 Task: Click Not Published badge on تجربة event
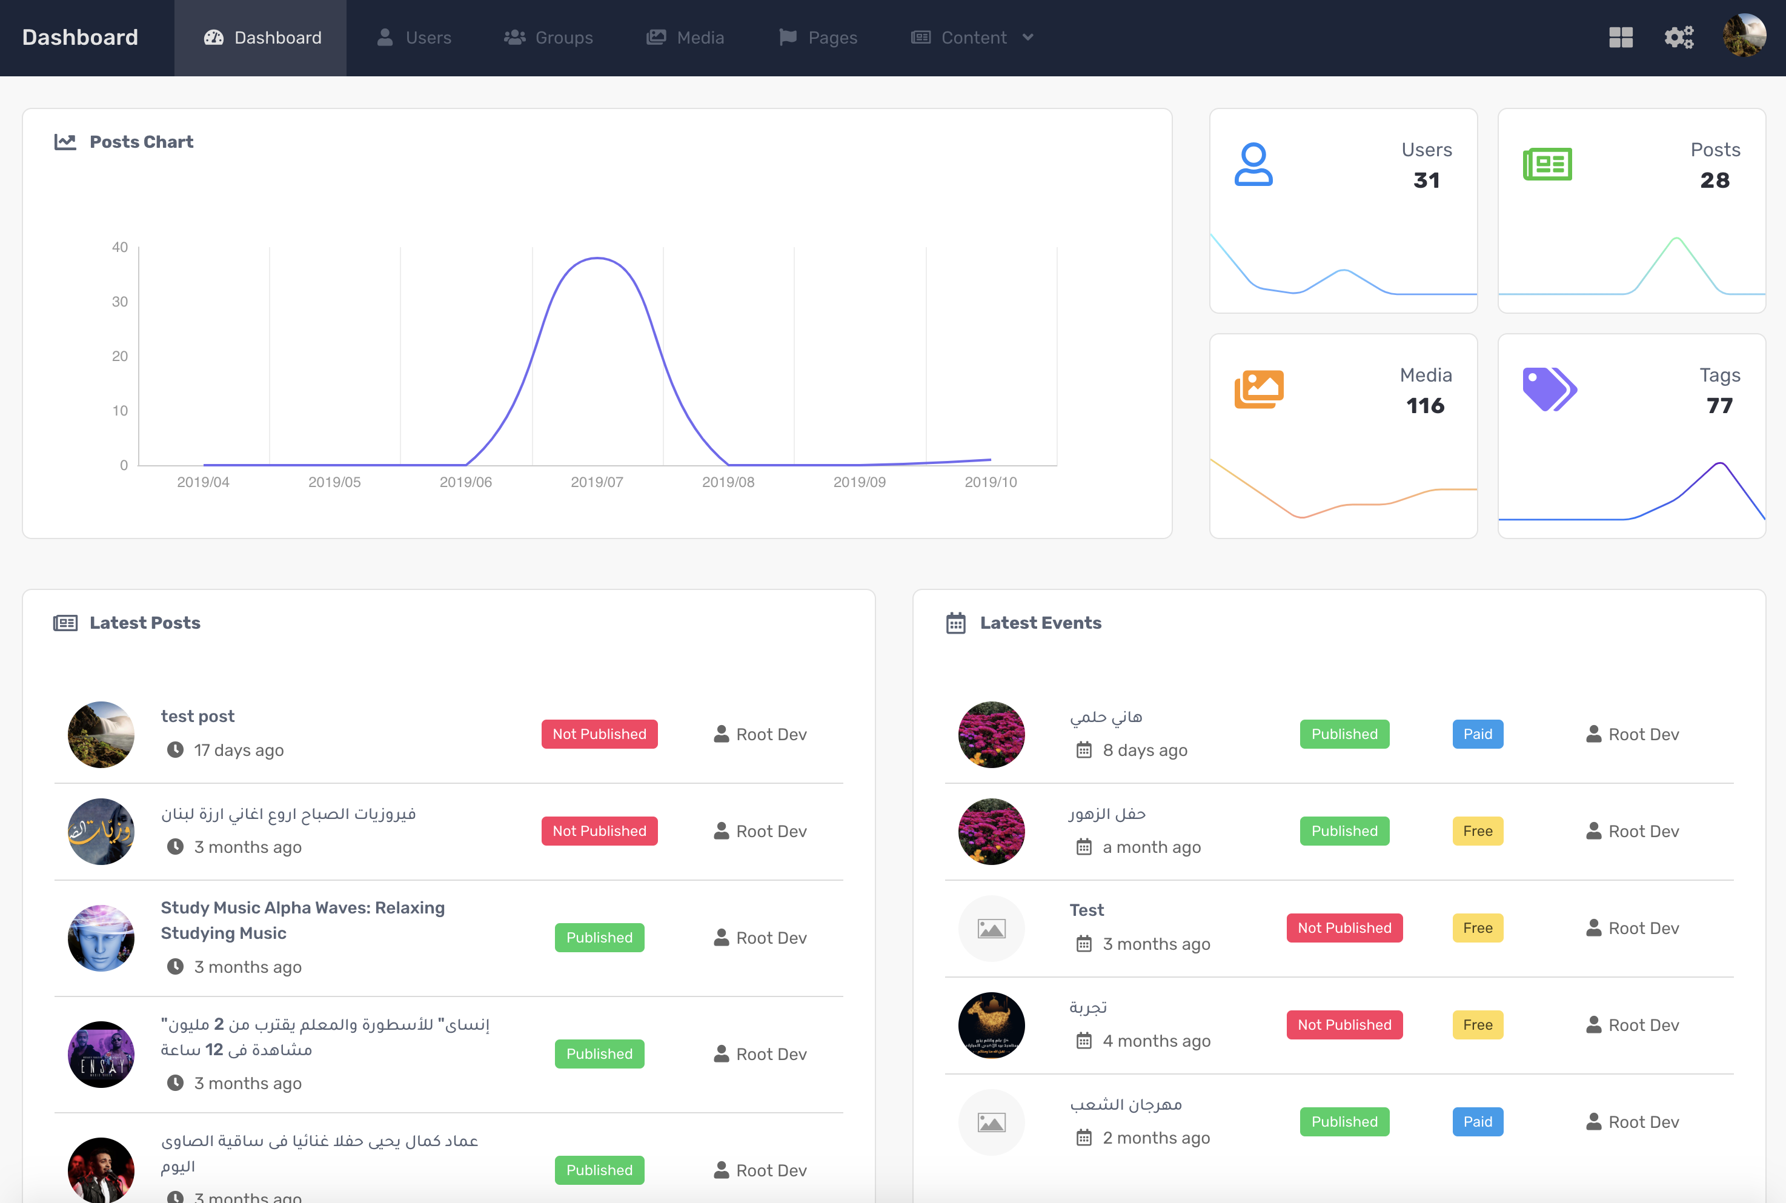tap(1345, 1025)
